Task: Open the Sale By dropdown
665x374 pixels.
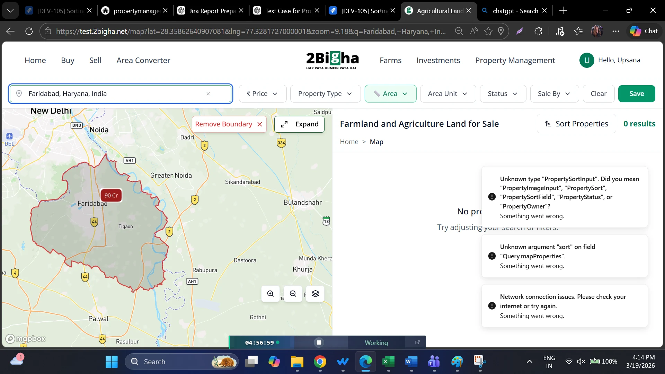Action: (554, 93)
